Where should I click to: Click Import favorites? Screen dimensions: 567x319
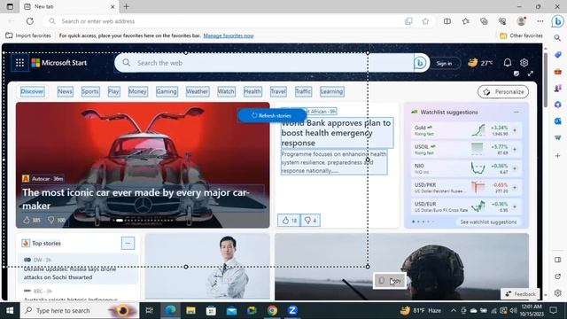[x=28, y=35]
